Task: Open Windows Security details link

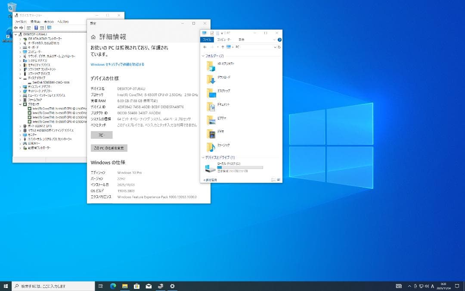Action: [118, 64]
